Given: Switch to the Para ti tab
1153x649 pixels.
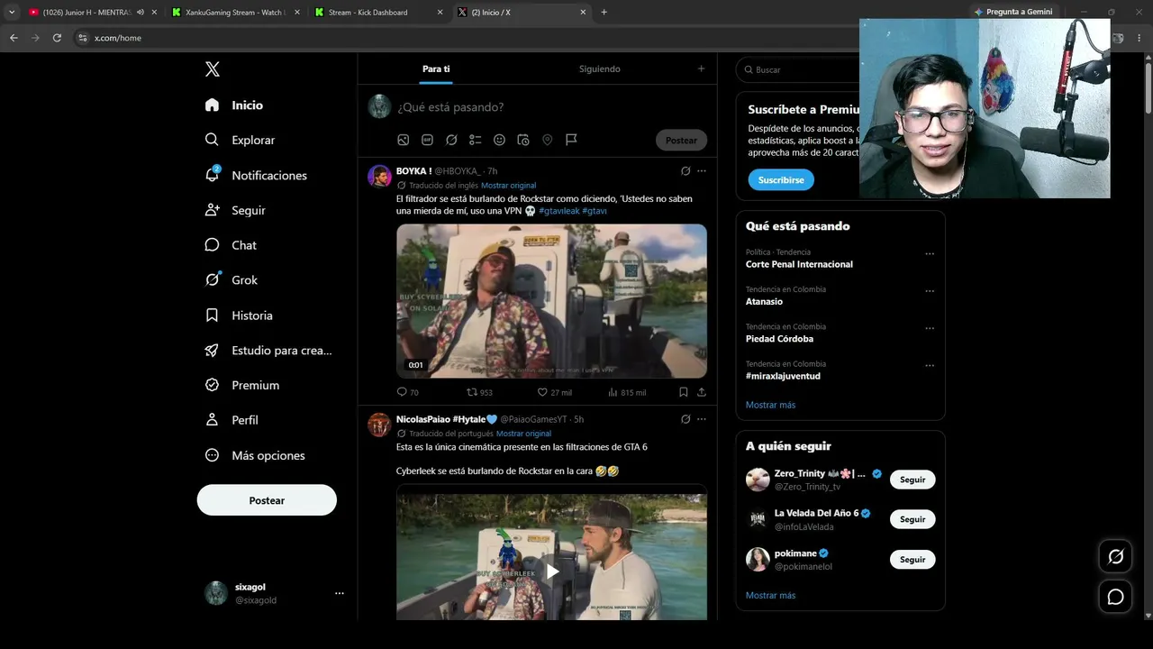Looking at the screenshot, I should [x=436, y=69].
